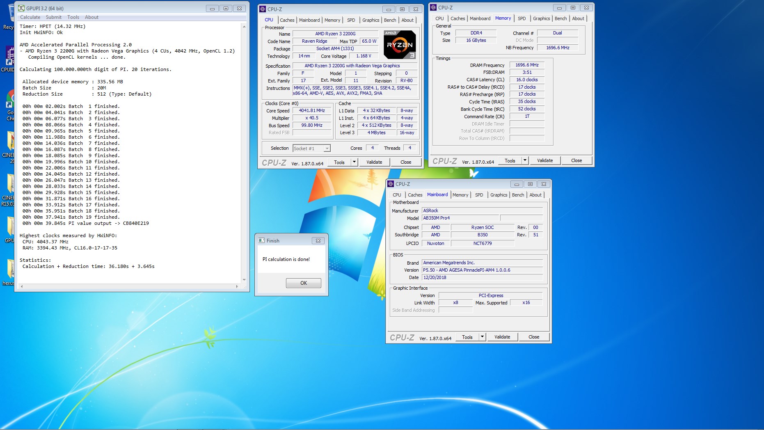Click OK in the Finish dialog
This screenshot has width=764, height=430.
pos(304,283)
